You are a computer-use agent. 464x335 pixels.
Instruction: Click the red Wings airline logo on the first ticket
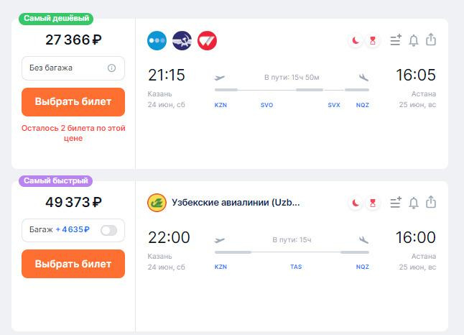click(207, 40)
